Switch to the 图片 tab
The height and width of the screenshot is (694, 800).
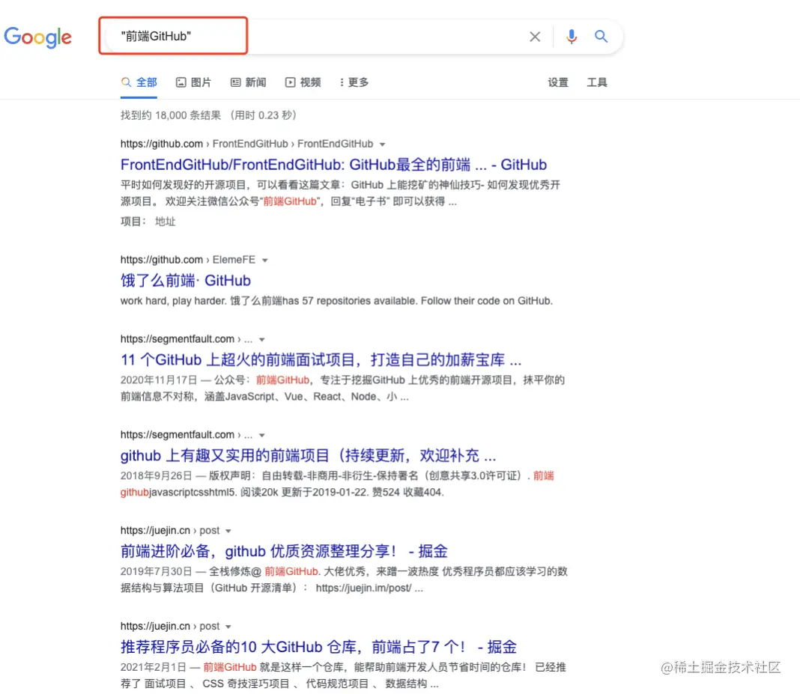193,82
